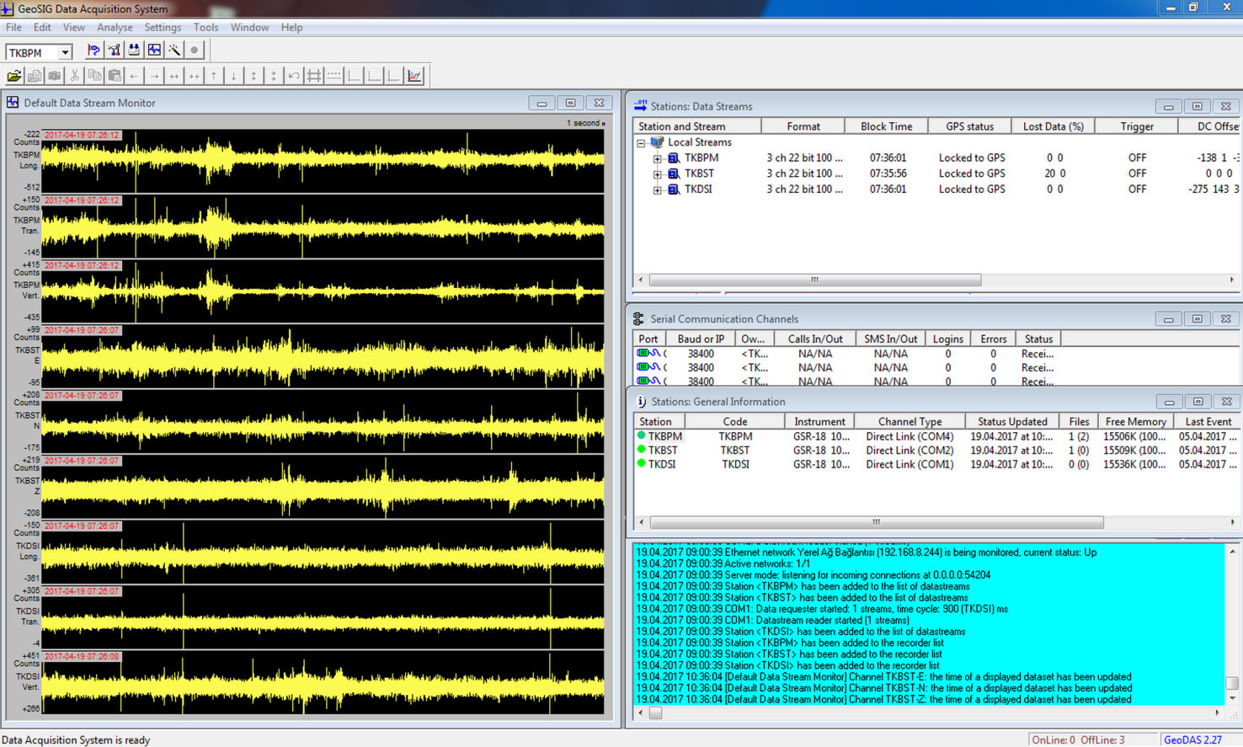Viewport: 1243px width, 747px height.
Task: Click the Data Streams horizontal scrollbar
Action: [814, 280]
